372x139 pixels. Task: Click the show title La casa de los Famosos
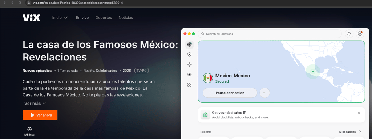pyautogui.click(x=100, y=51)
